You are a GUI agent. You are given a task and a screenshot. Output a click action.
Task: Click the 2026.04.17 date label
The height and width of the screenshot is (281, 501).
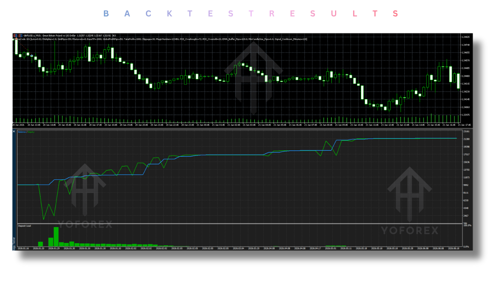point(315,248)
